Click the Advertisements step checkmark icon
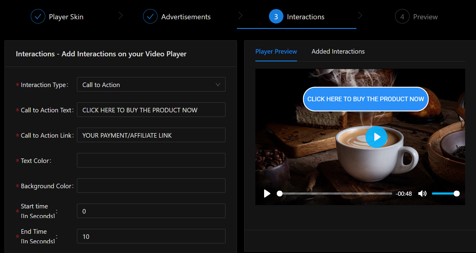The width and height of the screenshot is (476, 253). point(150,17)
